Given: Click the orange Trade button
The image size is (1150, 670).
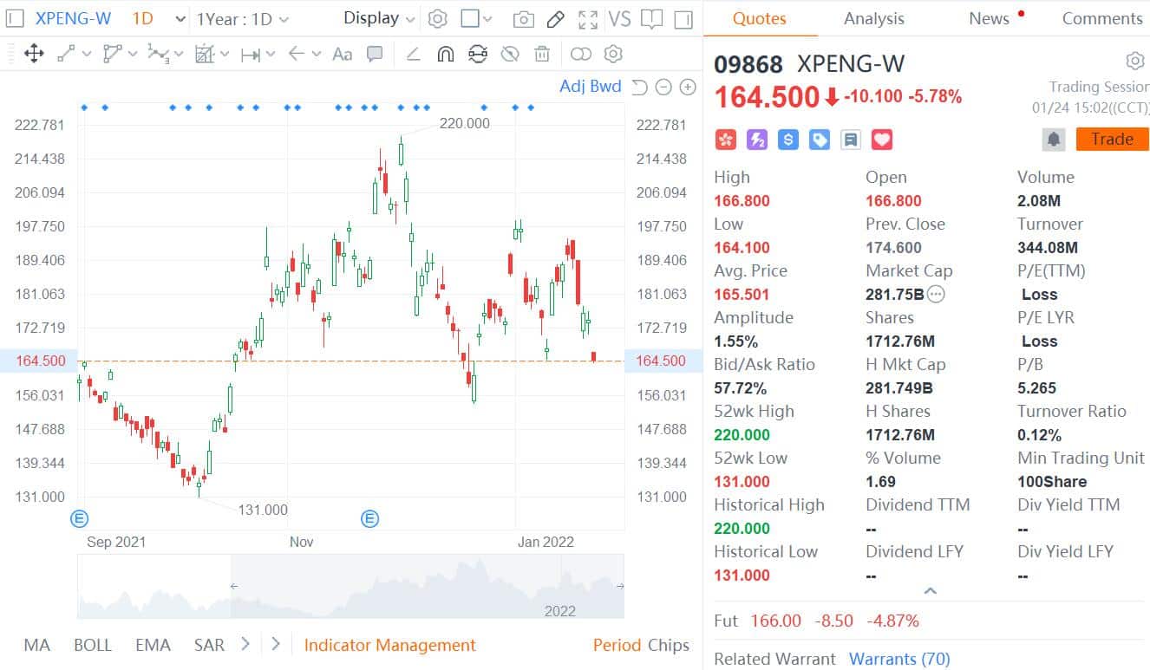Looking at the screenshot, I should (1112, 139).
